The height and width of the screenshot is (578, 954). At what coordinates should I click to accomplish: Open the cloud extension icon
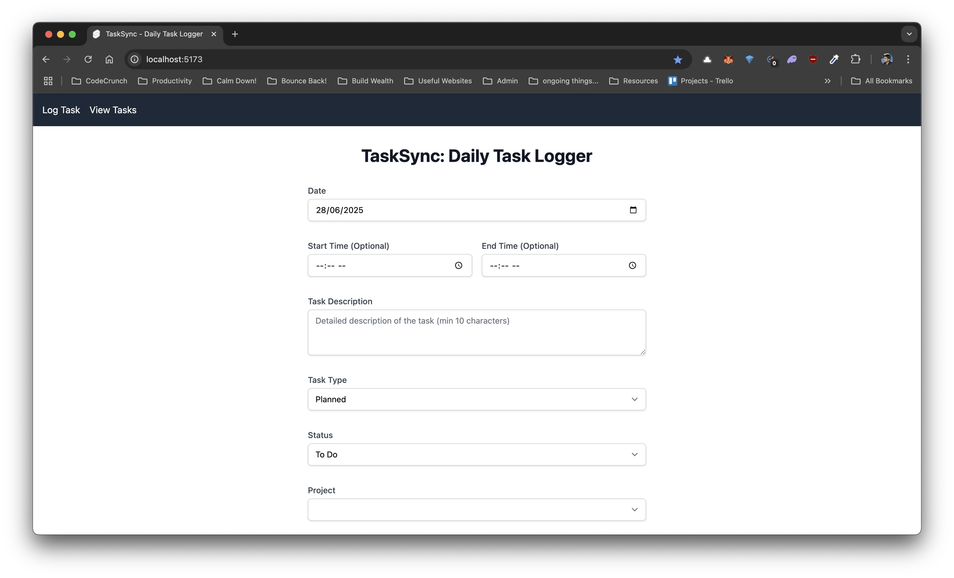point(707,59)
